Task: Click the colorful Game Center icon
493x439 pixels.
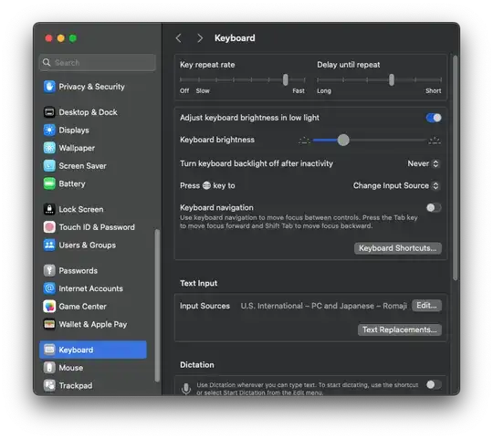Action: (x=49, y=307)
